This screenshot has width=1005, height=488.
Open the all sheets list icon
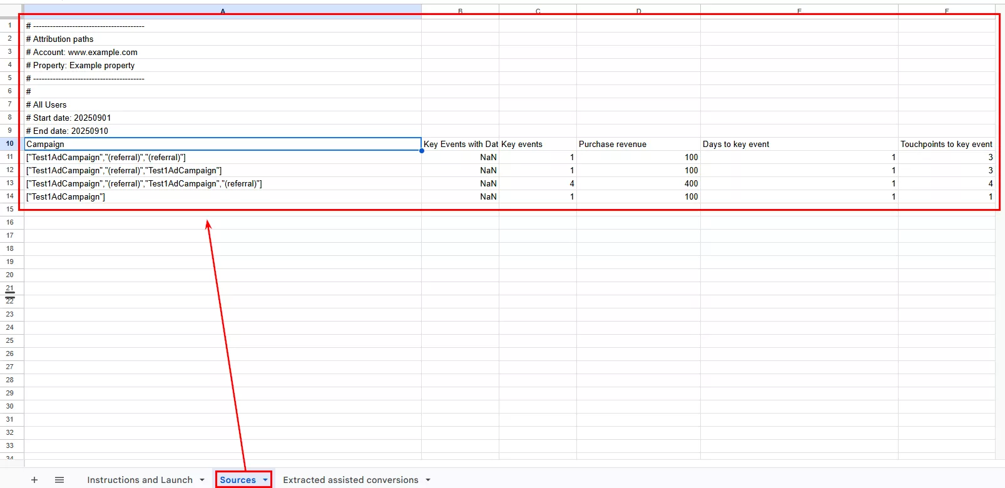[59, 480]
